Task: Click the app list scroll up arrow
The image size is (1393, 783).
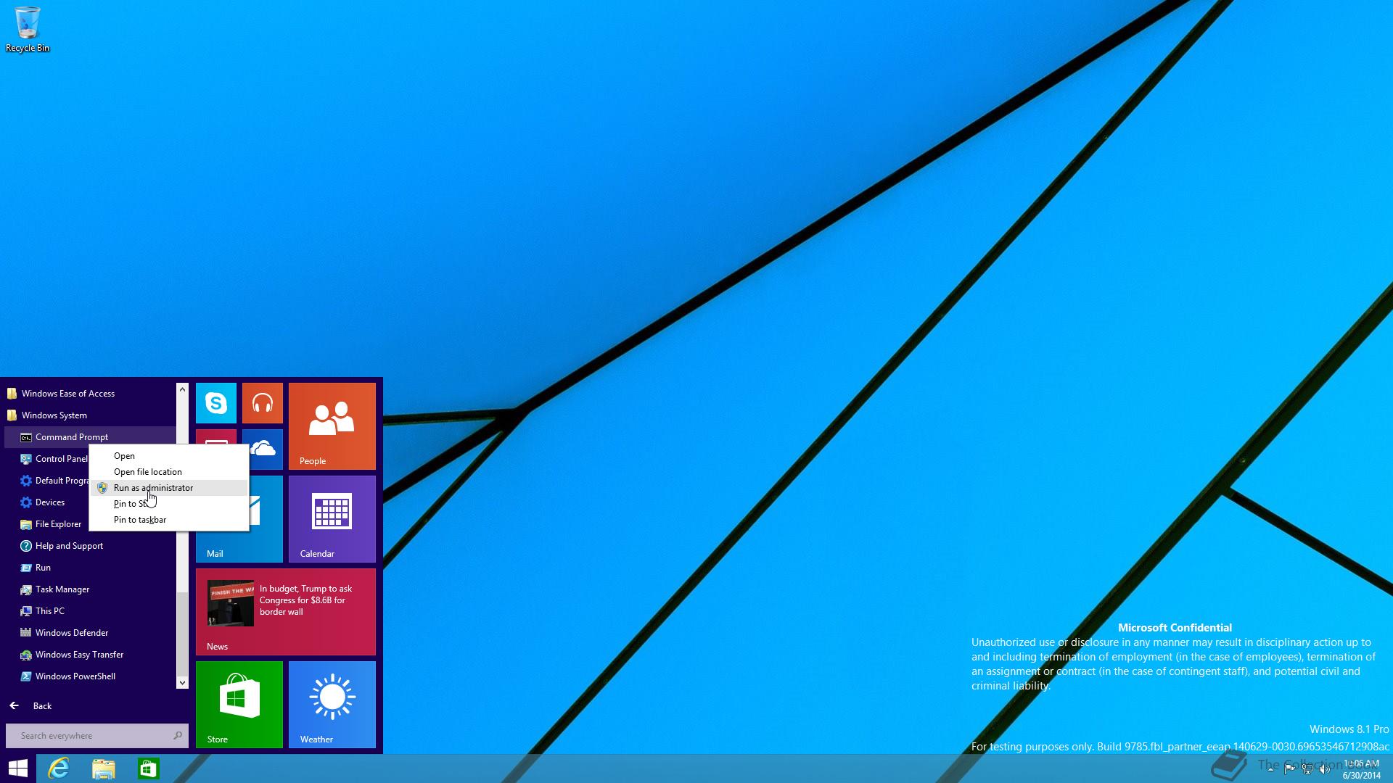Action: point(182,389)
